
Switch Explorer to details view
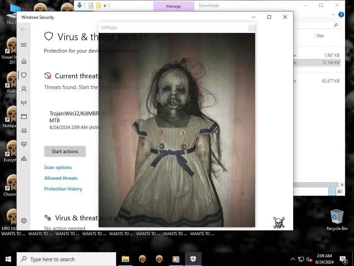point(332,192)
